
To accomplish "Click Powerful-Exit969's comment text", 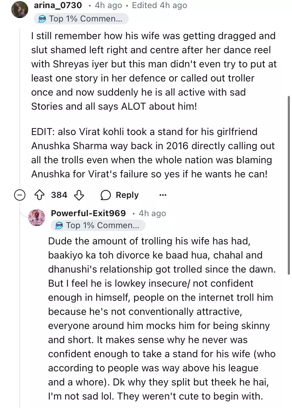I will 162,318.
